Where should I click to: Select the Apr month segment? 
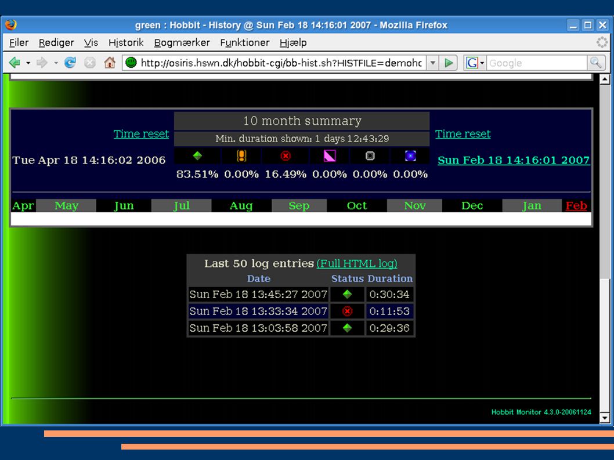23,205
